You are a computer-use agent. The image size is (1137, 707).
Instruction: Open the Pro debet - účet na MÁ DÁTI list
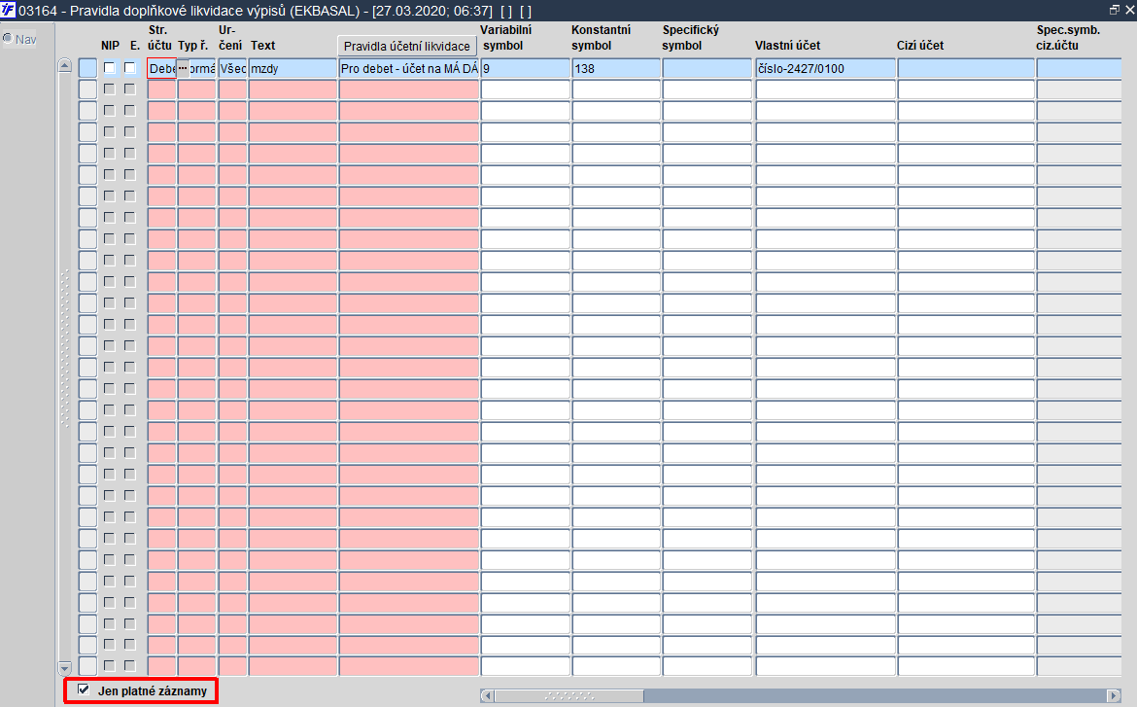409,68
